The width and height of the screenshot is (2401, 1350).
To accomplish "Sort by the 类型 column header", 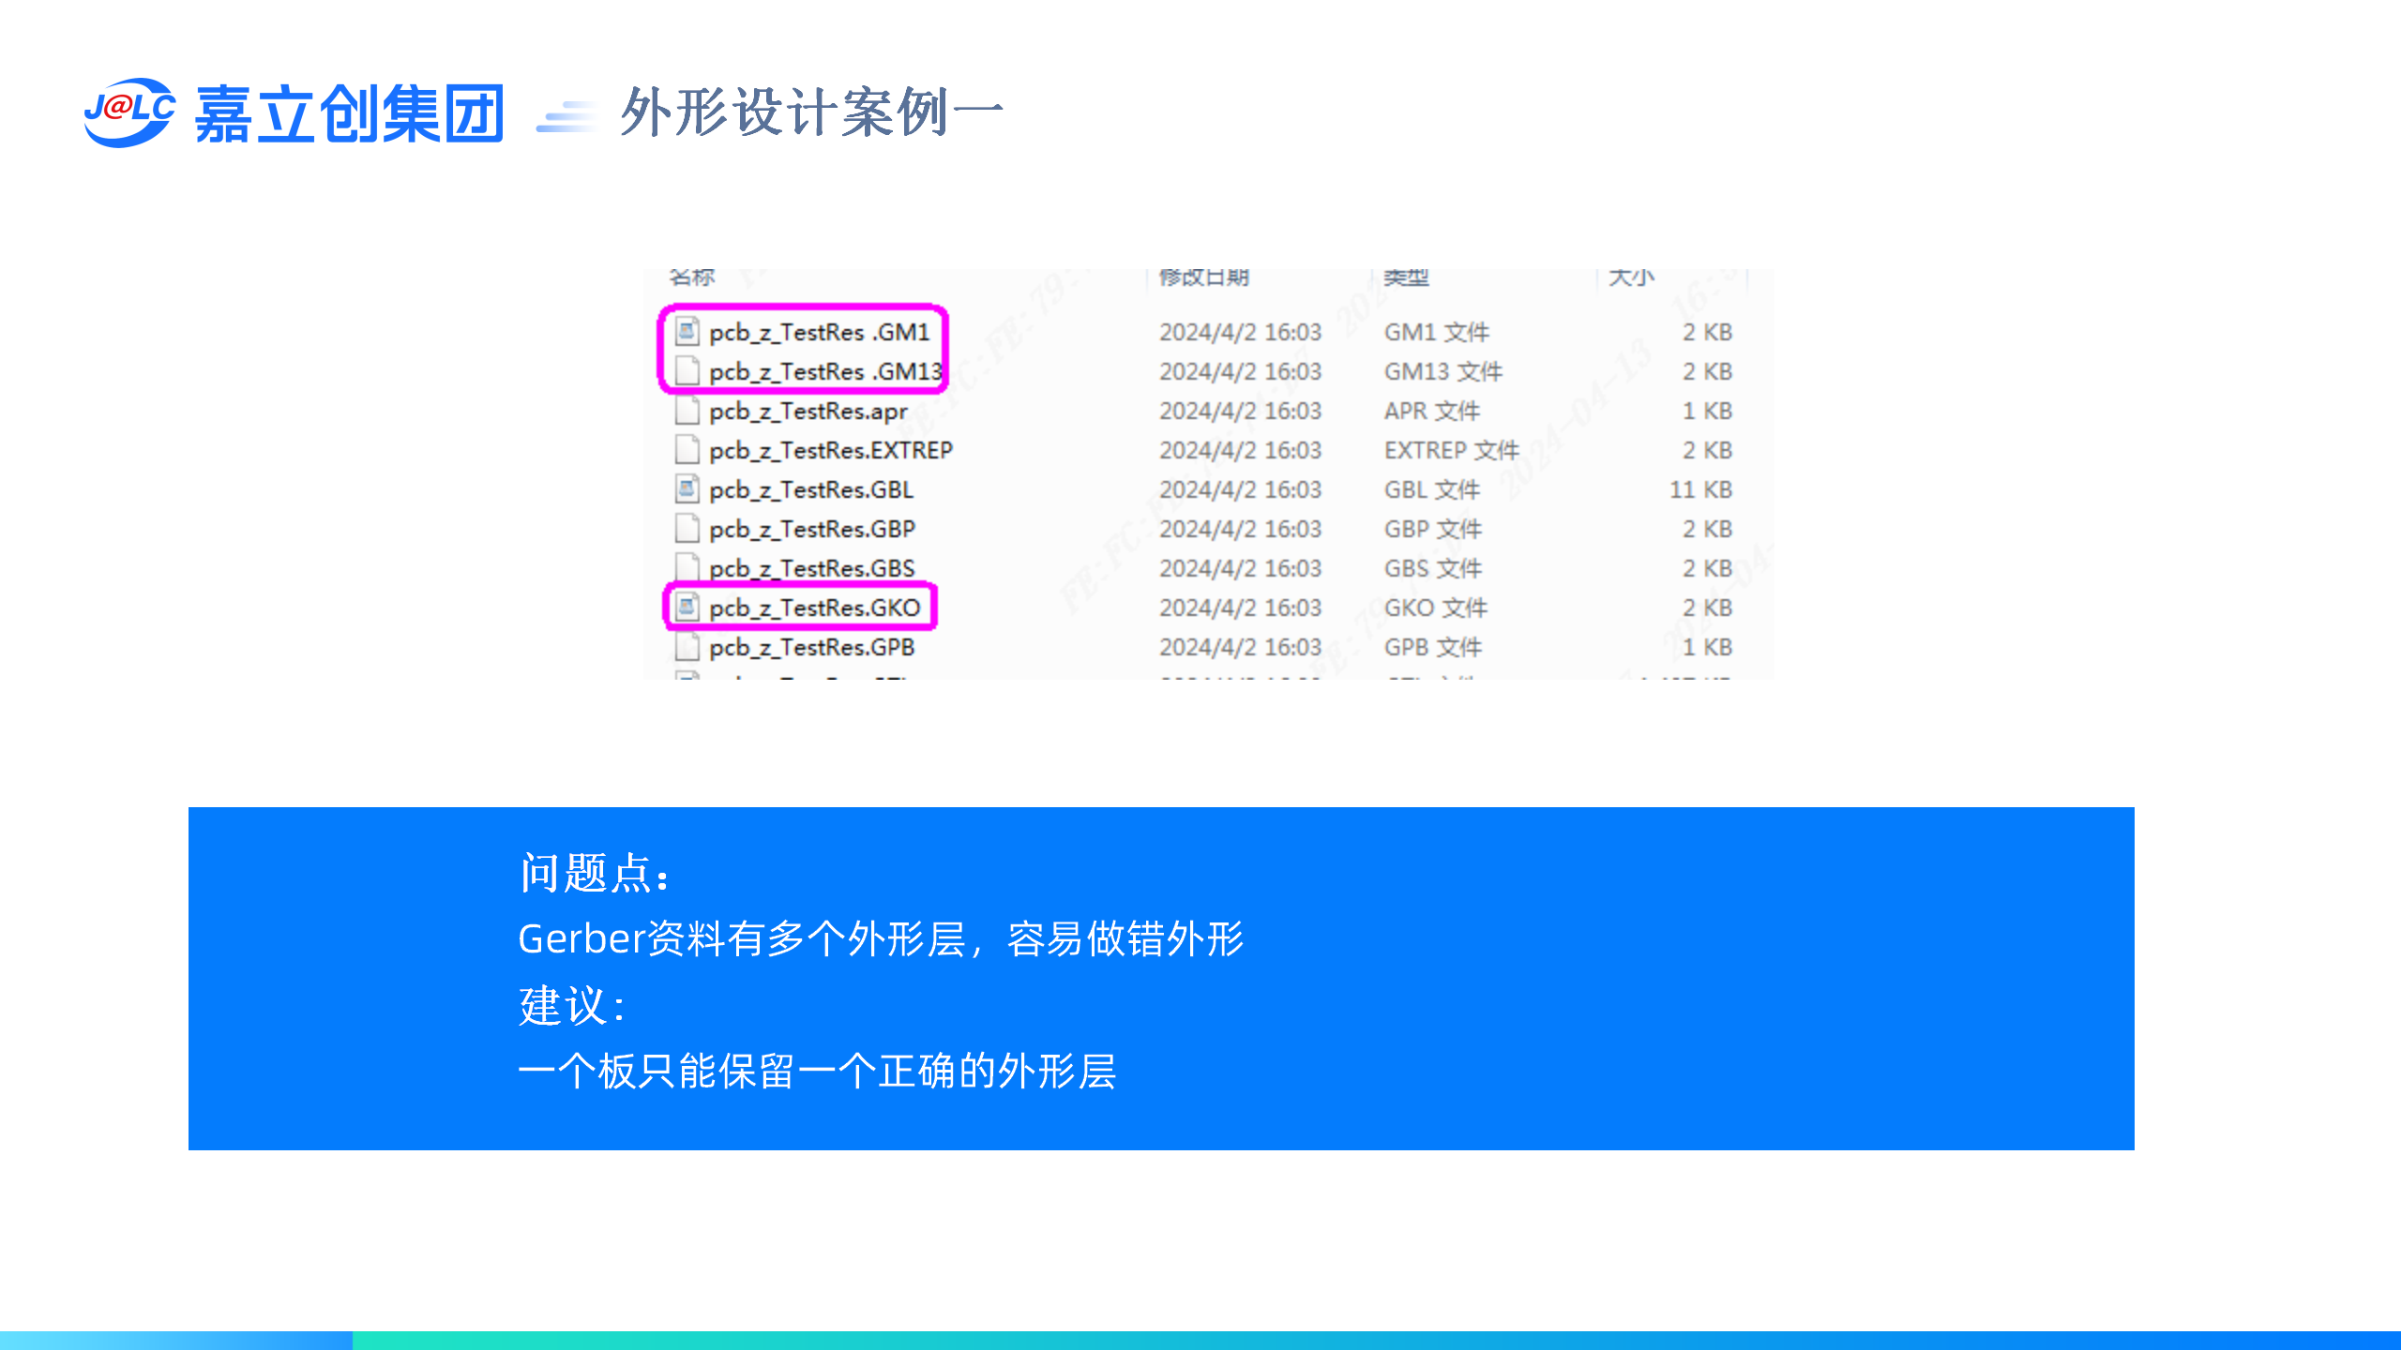I will 1406,277.
